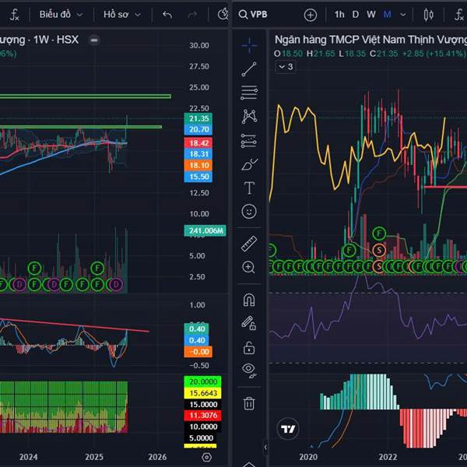This screenshot has width=467, height=467.
Task: Click the 20.0000 green indicator value
Action: [203, 381]
